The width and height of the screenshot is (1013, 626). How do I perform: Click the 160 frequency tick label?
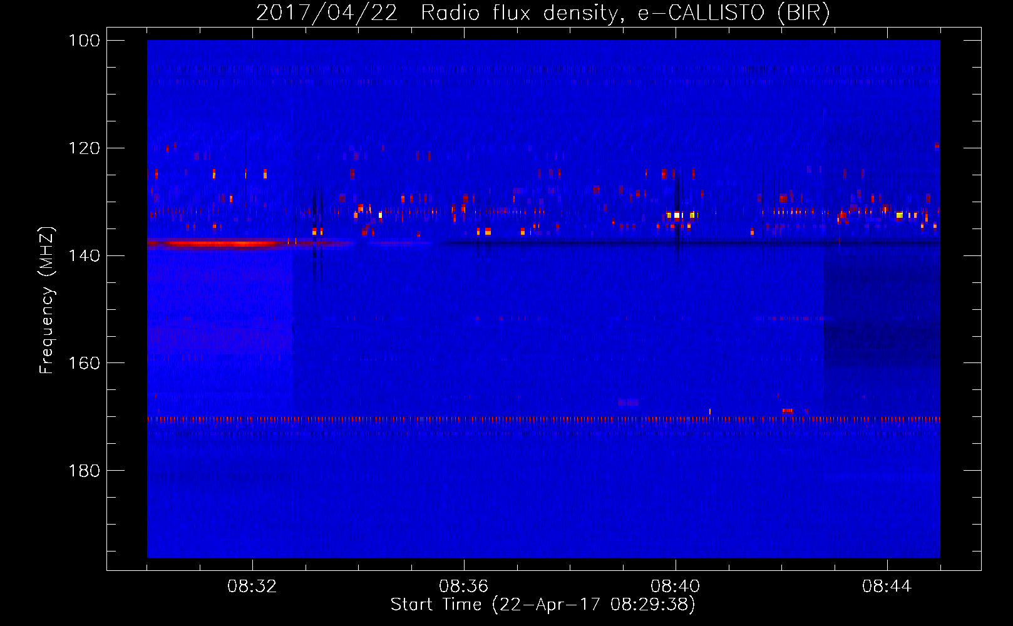85,363
